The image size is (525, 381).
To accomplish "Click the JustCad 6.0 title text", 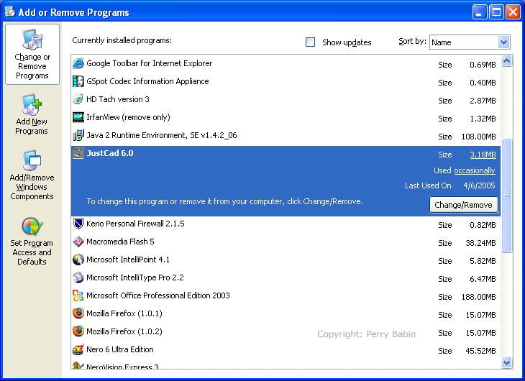I will coord(110,153).
